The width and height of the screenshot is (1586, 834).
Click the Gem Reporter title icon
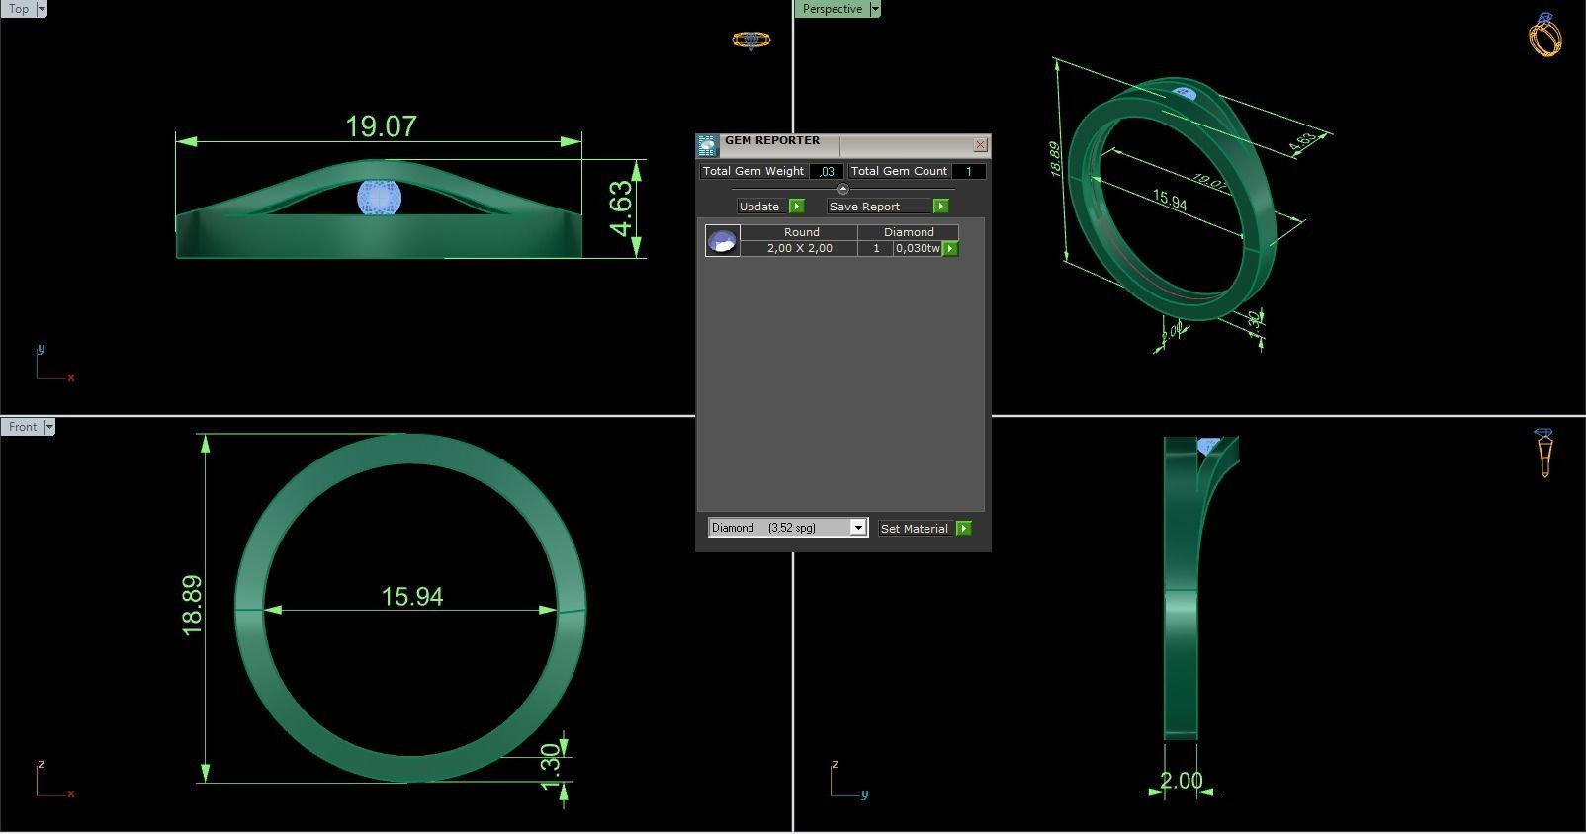click(x=706, y=146)
